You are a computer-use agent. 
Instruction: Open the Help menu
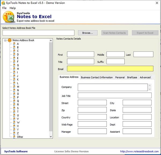click(13, 8)
